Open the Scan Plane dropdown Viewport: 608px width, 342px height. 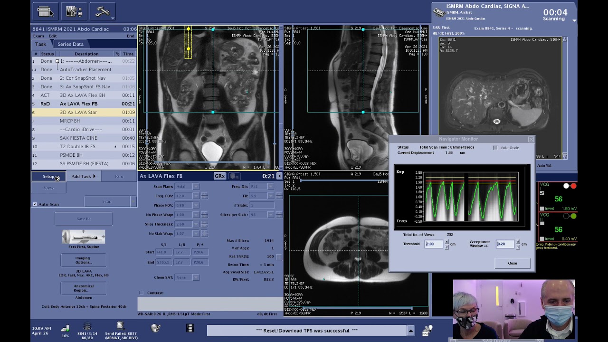[x=195, y=187]
